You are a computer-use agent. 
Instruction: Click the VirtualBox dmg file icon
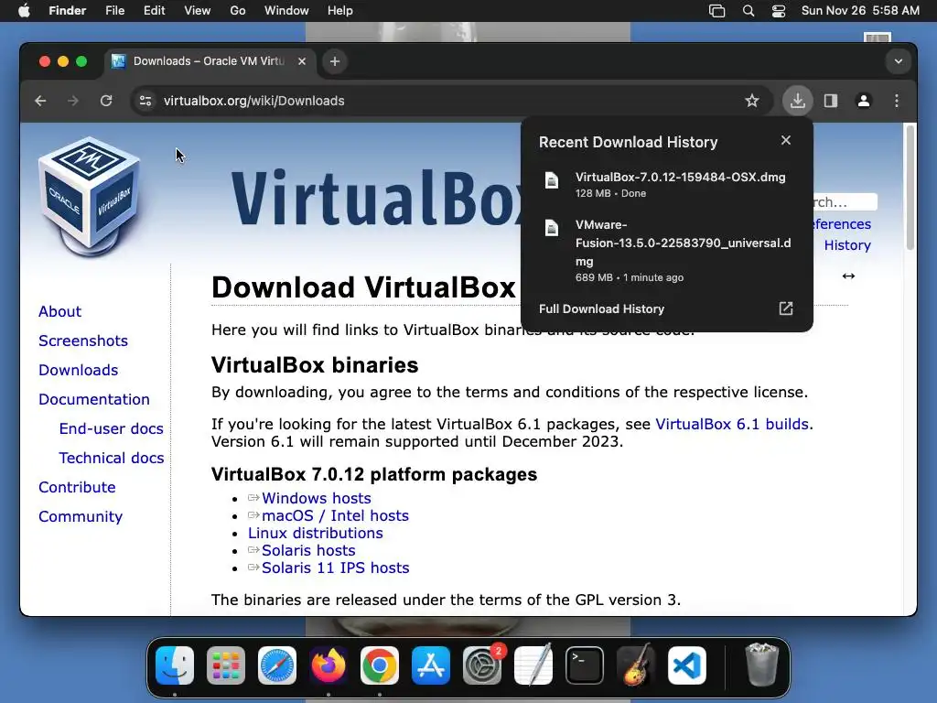[552, 180]
